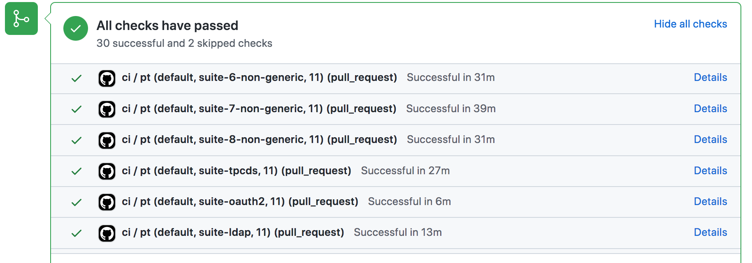The height and width of the screenshot is (263, 752).
Task: Click GitHub avatar for suite-7-non-generic check
Action: tap(107, 109)
